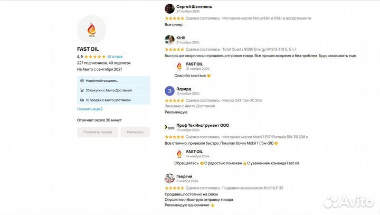
Task: Open Kirill's reviewer name link
Action: (x=181, y=38)
